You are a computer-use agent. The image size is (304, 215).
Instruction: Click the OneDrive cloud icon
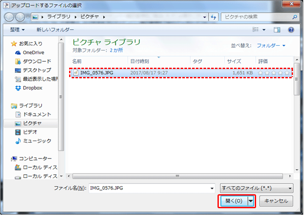click(18, 52)
